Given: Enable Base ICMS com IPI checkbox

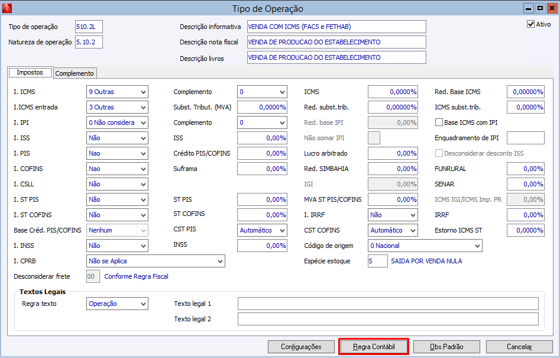Looking at the screenshot, I should (439, 122).
